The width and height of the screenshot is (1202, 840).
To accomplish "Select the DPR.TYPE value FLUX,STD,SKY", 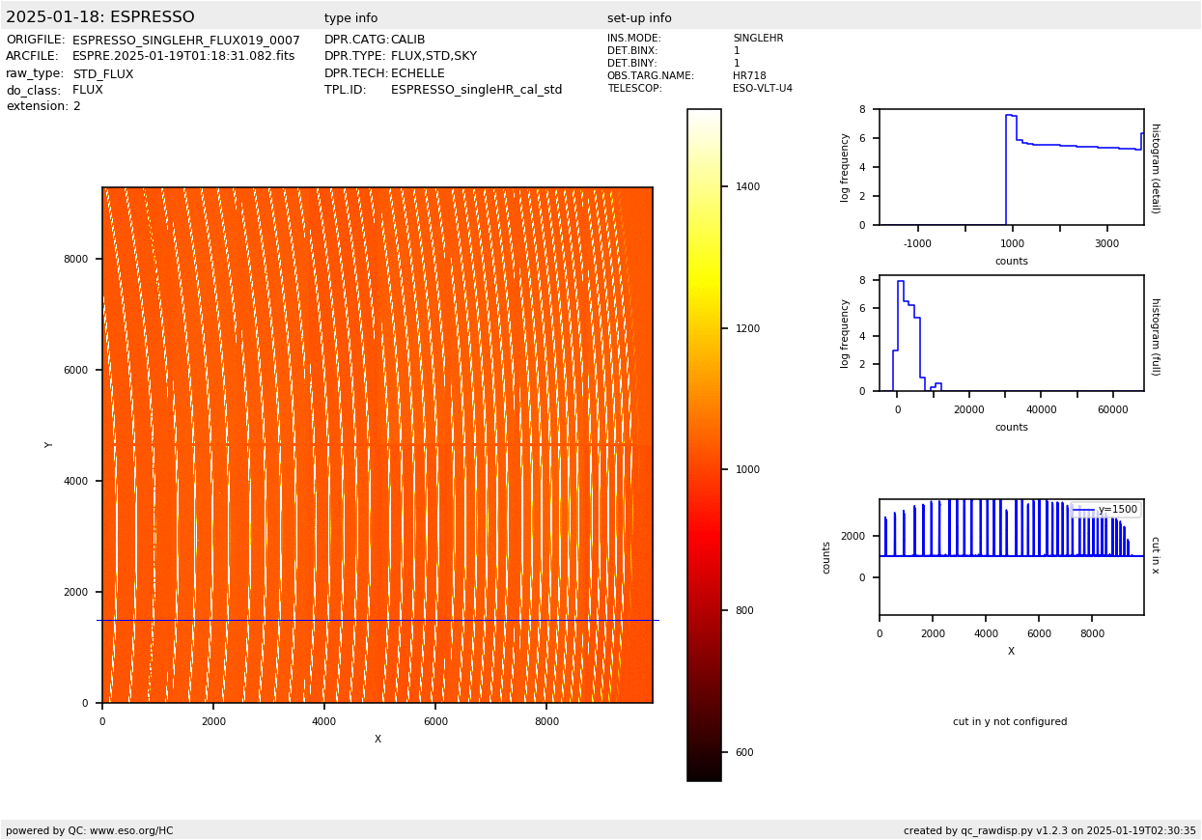I will (433, 57).
